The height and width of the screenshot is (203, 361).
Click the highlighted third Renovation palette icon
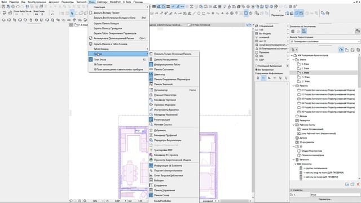(x=304, y=32)
